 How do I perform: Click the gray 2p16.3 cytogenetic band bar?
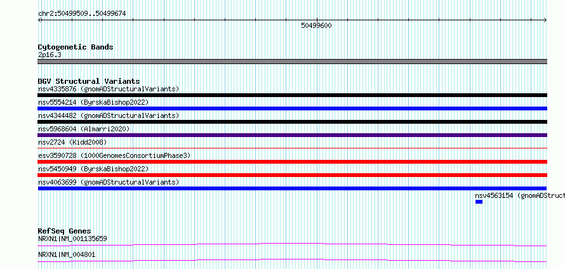[x=292, y=62]
